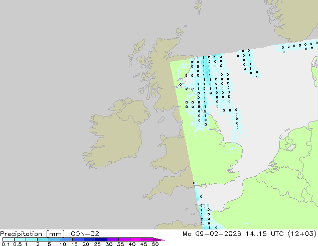Click the "ICON-D2" model label
This screenshot has width=318, height=246.
(x=84, y=234)
